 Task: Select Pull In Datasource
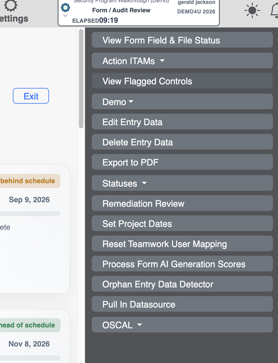(182, 304)
